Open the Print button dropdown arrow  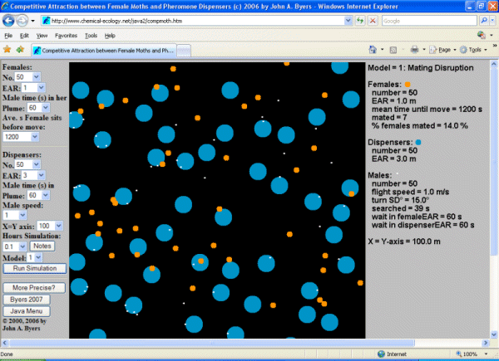coord(424,50)
